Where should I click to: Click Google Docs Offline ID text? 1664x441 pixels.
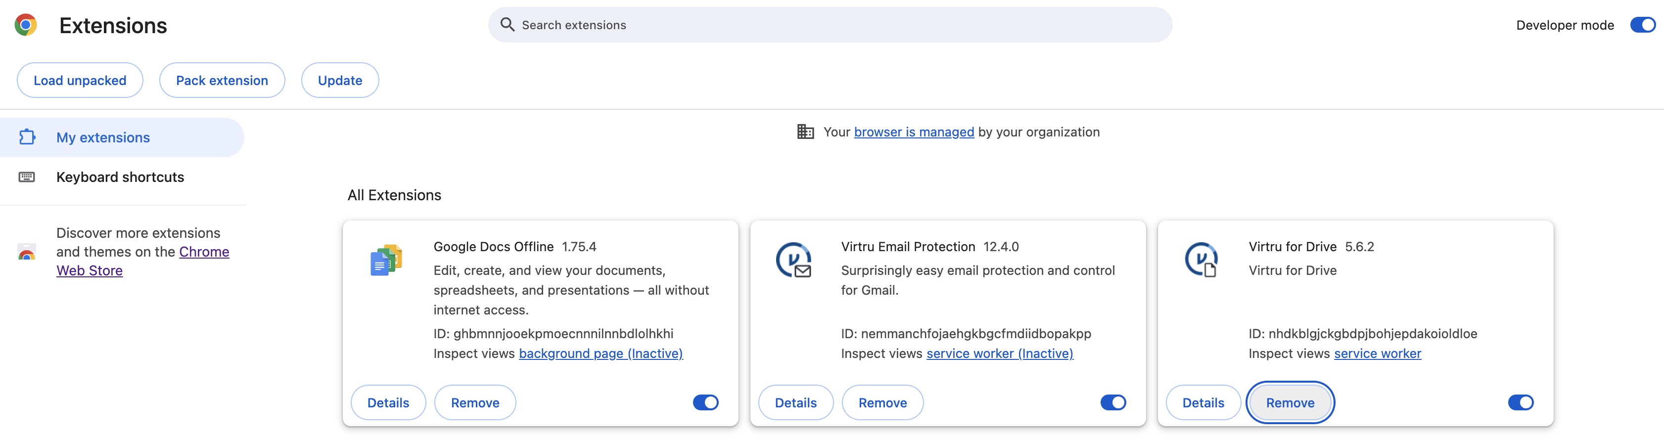(x=553, y=334)
